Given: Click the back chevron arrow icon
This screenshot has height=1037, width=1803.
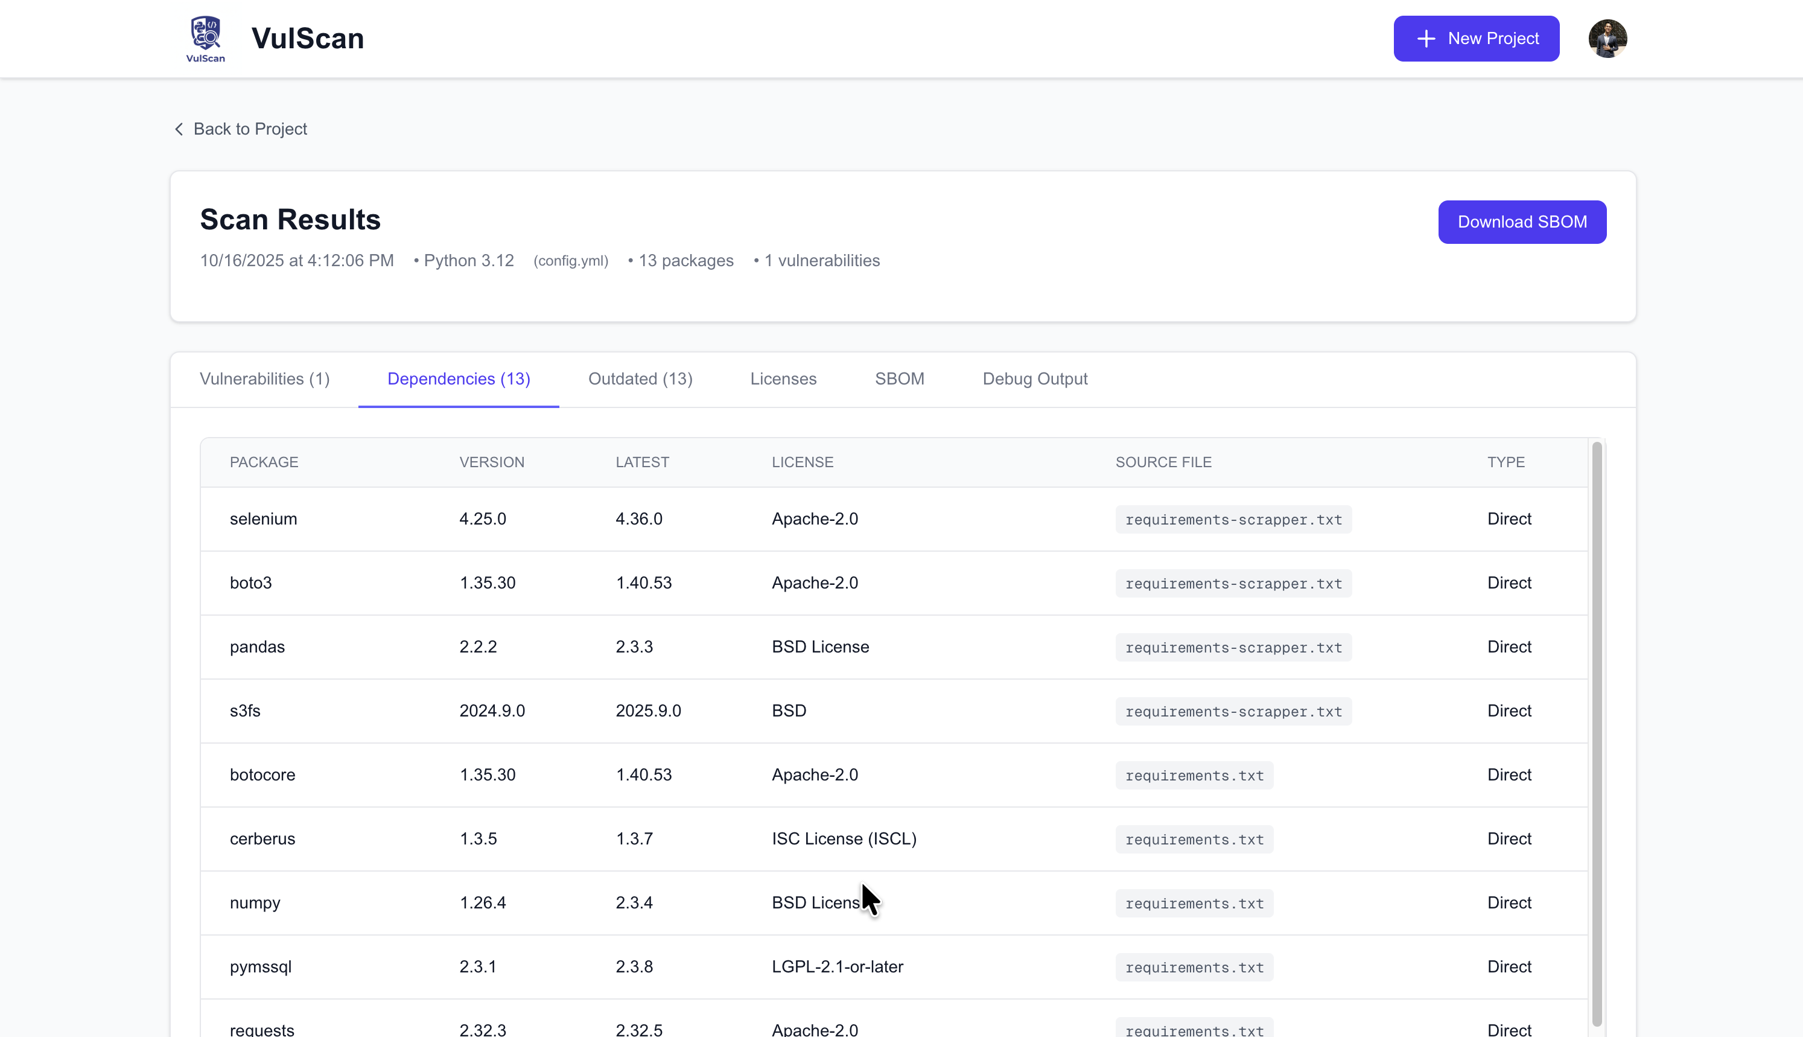Looking at the screenshot, I should pos(179,129).
